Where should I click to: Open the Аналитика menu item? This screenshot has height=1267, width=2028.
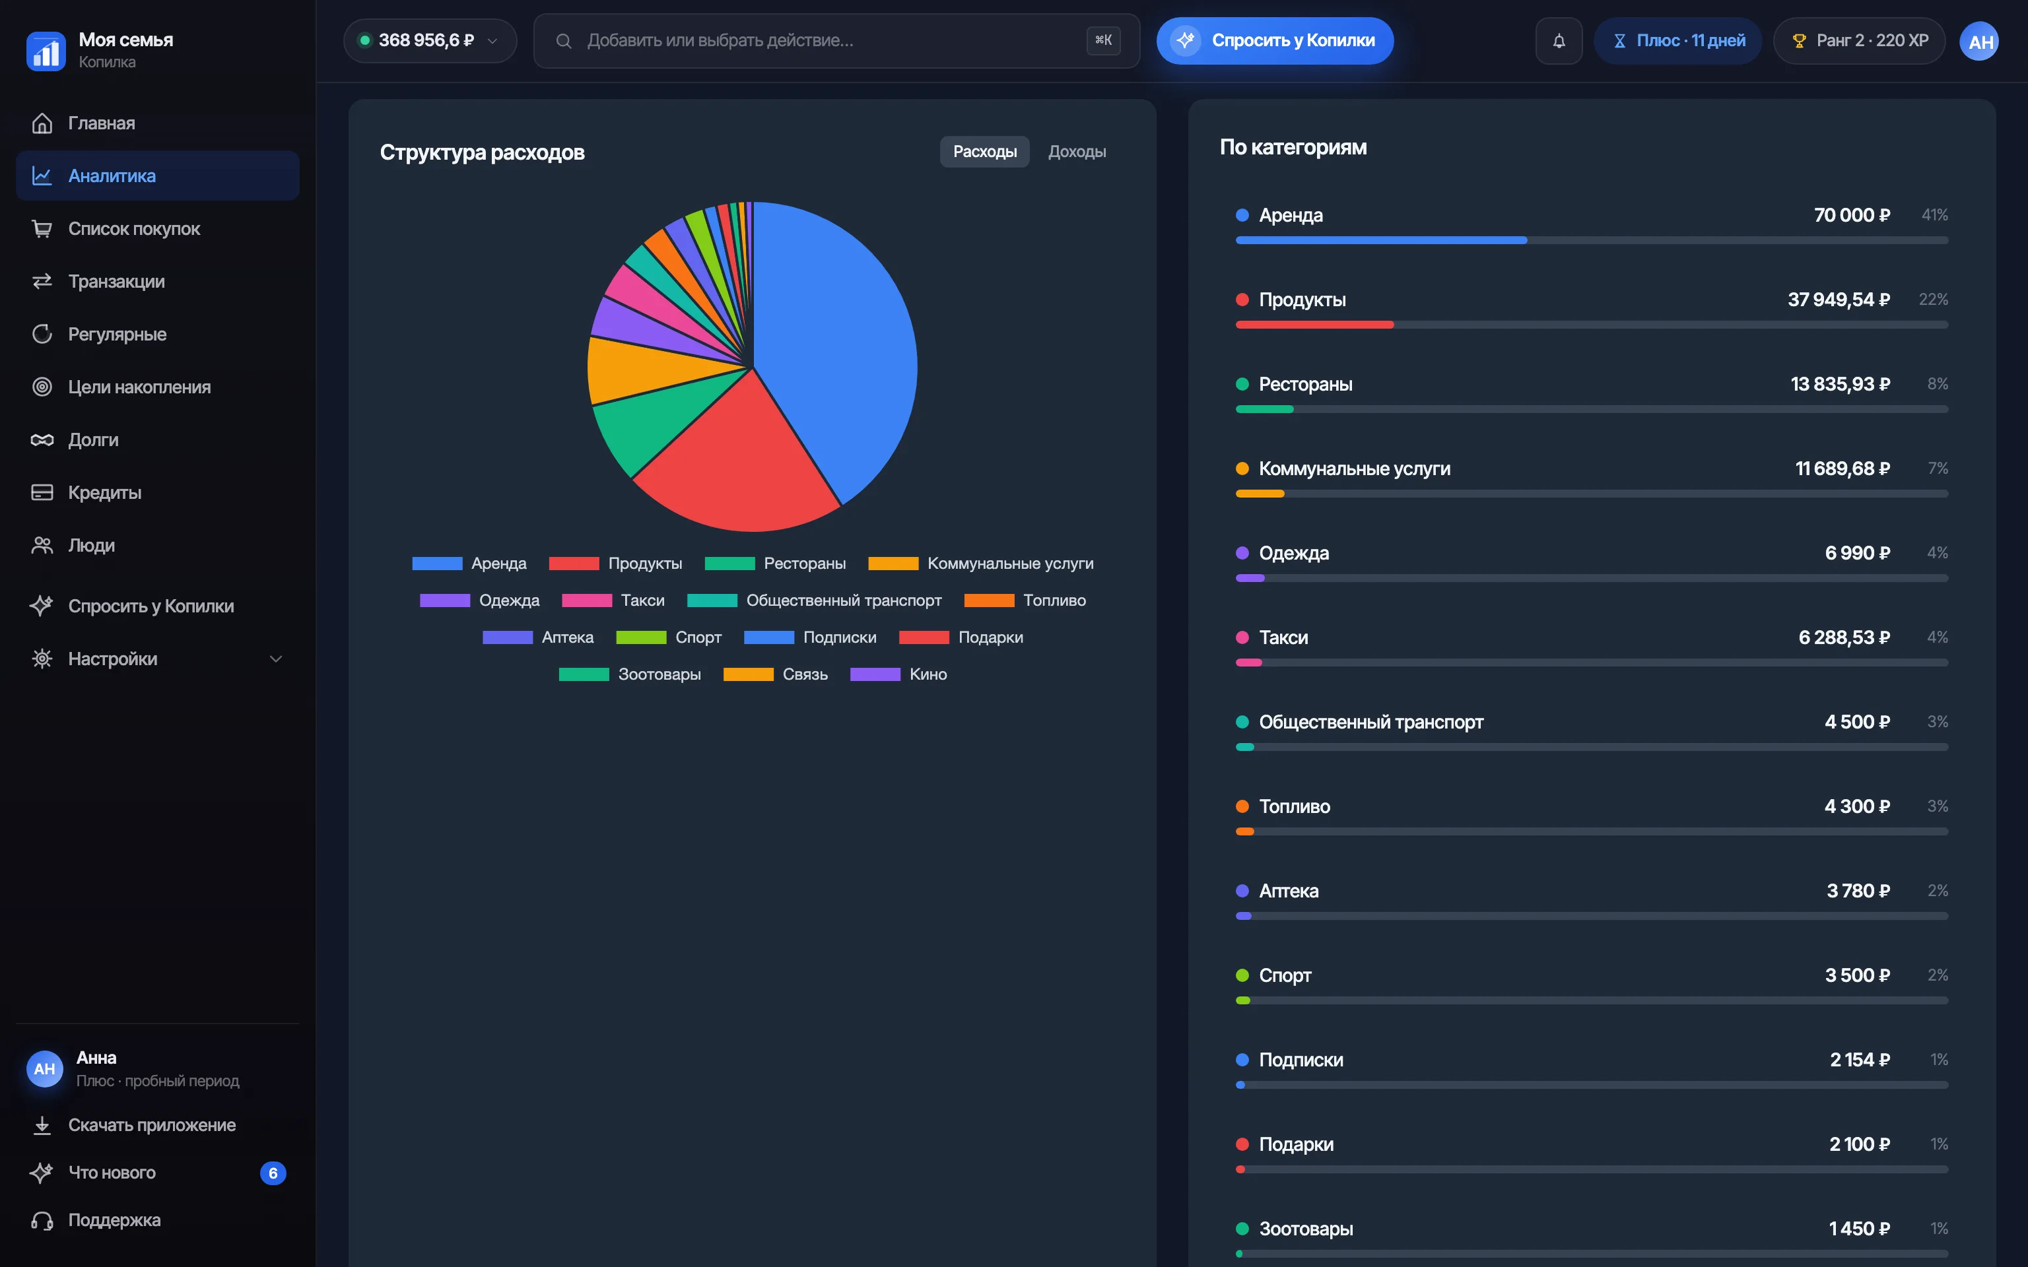pyautogui.click(x=158, y=176)
